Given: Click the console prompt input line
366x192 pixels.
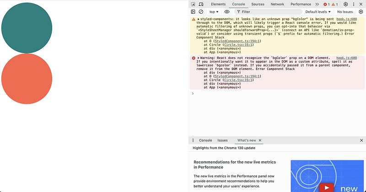Looking at the screenshot, I should pyautogui.click(x=278, y=94).
